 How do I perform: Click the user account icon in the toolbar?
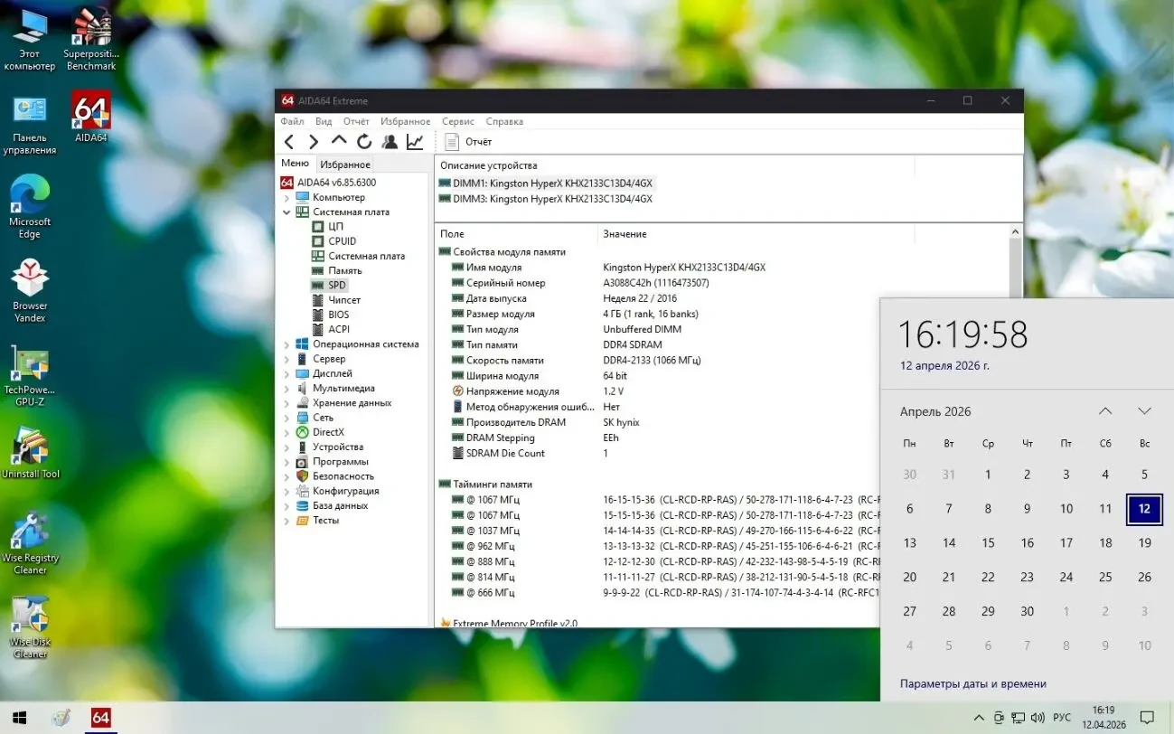pyautogui.click(x=390, y=141)
